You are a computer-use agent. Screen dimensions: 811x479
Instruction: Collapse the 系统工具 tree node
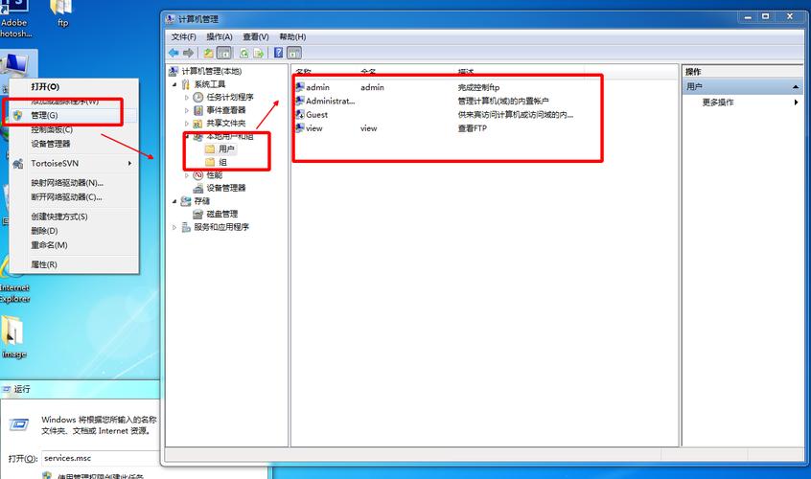[x=174, y=84]
